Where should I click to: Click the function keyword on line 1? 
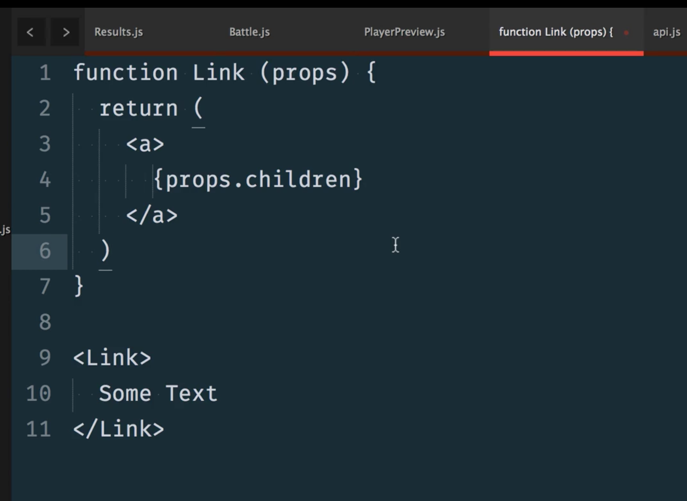125,73
